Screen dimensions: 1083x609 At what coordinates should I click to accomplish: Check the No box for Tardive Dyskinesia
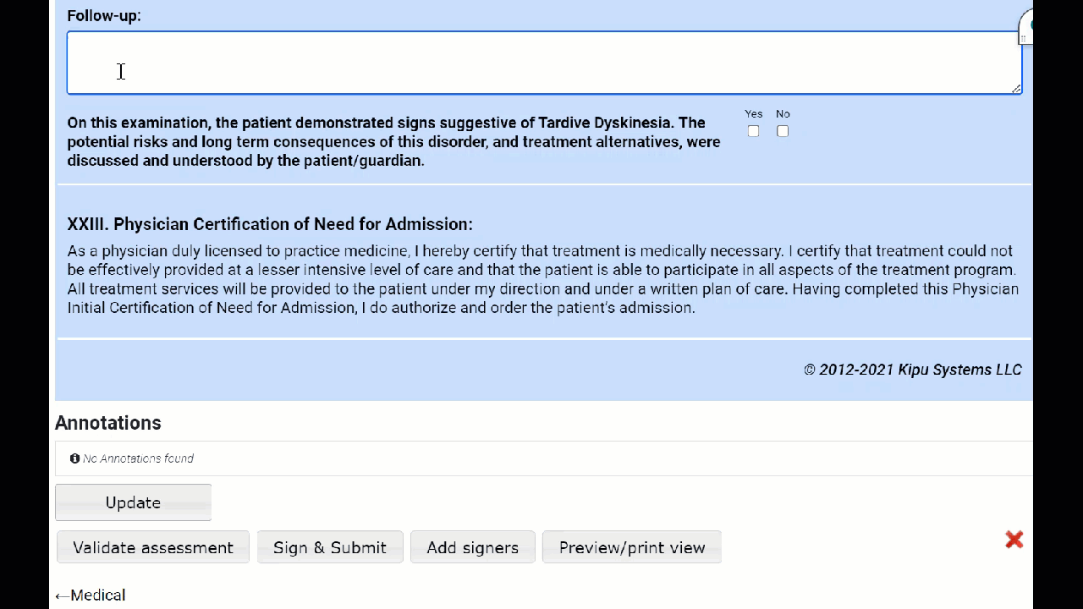point(783,131)
